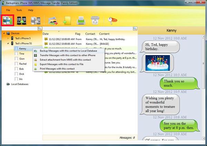Image resolution: width=207 pixels, height=146 pixels.
Task: Select contact Rachel in the tree
Action: 23,64
